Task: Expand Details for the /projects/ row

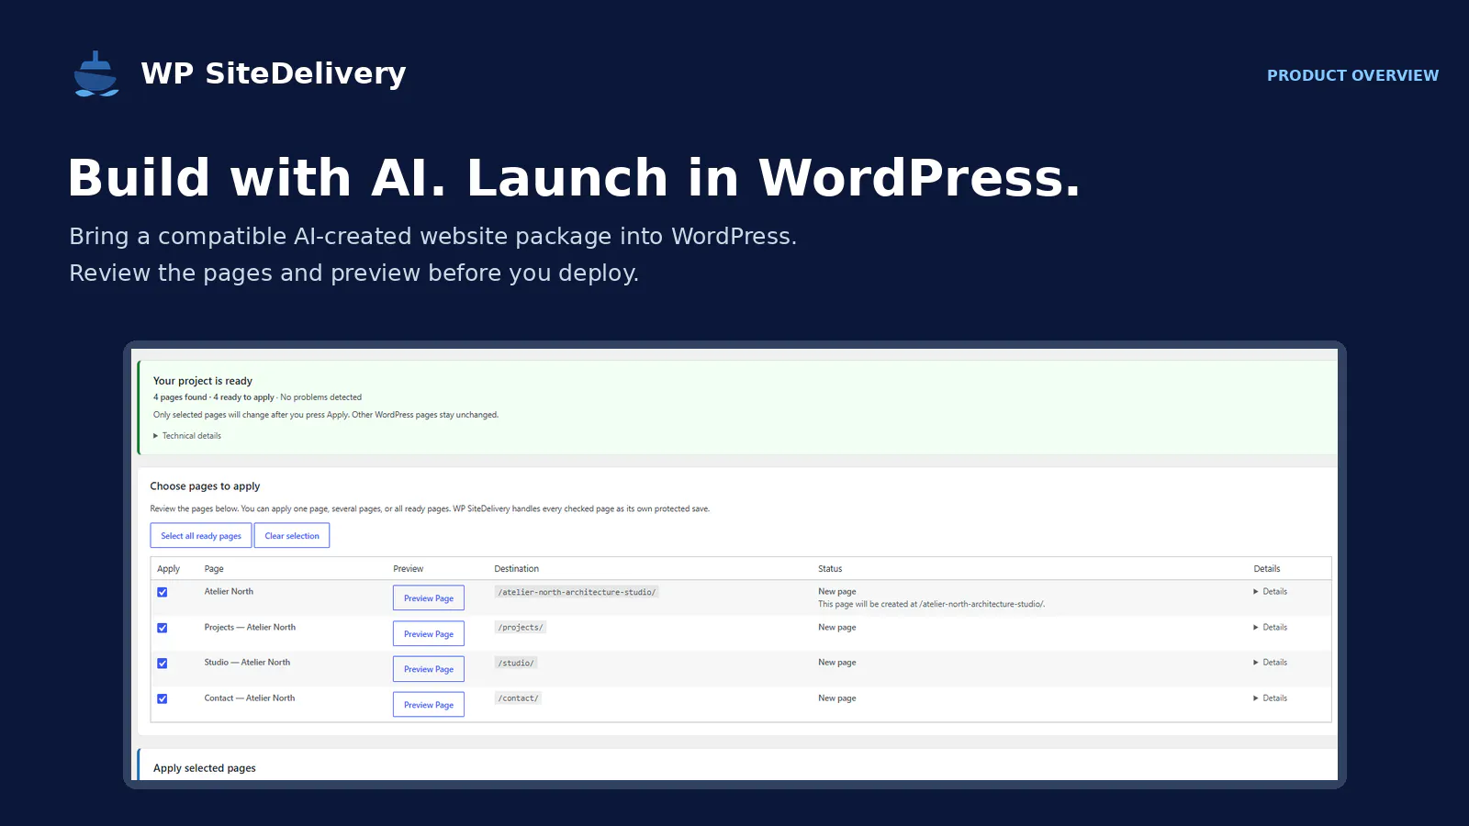Action: [1271, 628]
